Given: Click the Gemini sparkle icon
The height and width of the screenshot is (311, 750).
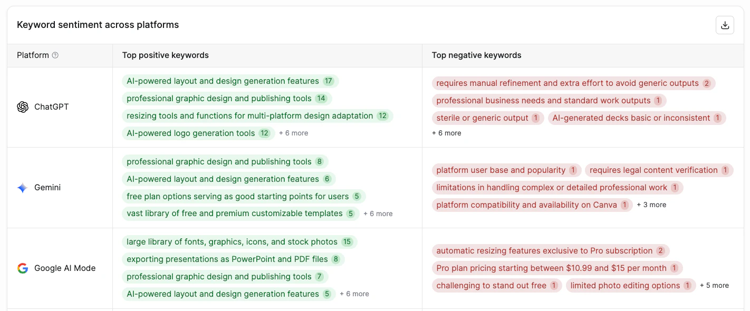Looking at the screenshot, I should (x=23, y=188).
